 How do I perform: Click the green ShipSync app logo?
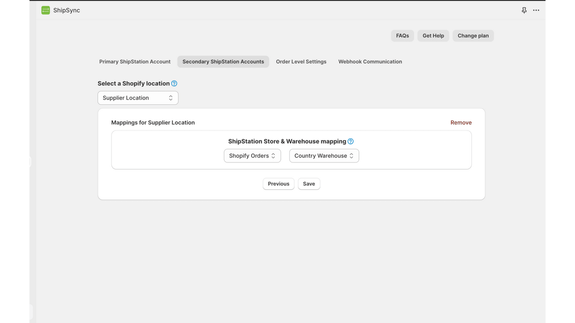[45, 10]
